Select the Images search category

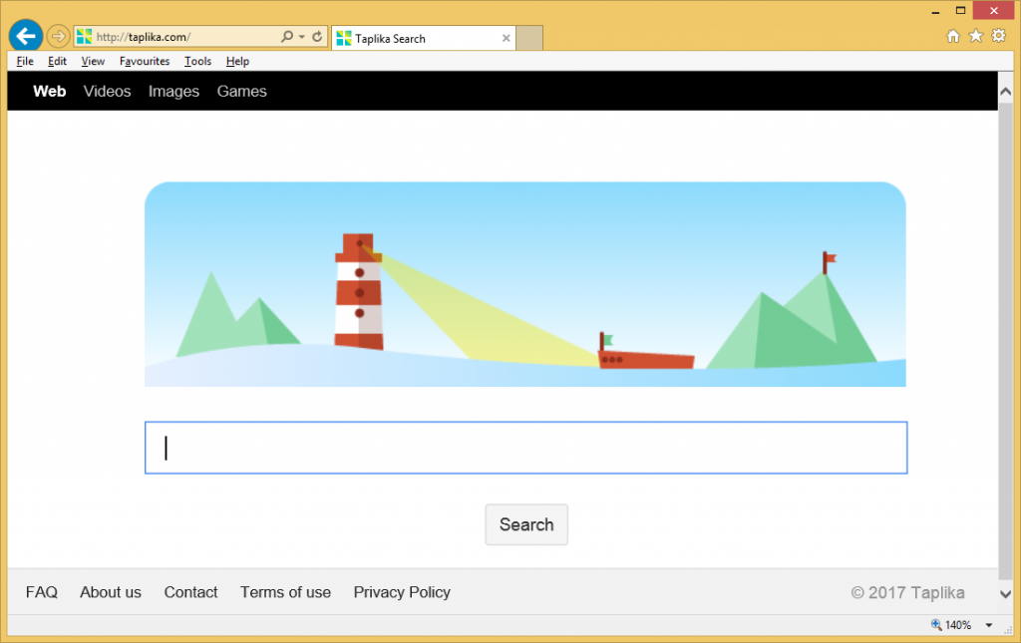click(x=173, y=92)
